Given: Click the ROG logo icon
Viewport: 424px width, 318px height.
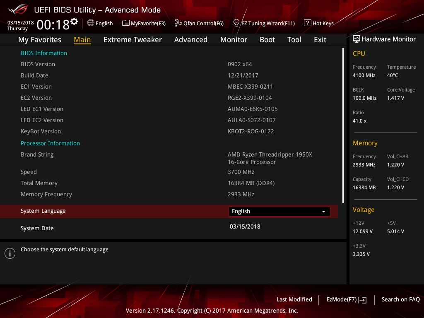Looking at the screenshot, I should coord(18,10).
